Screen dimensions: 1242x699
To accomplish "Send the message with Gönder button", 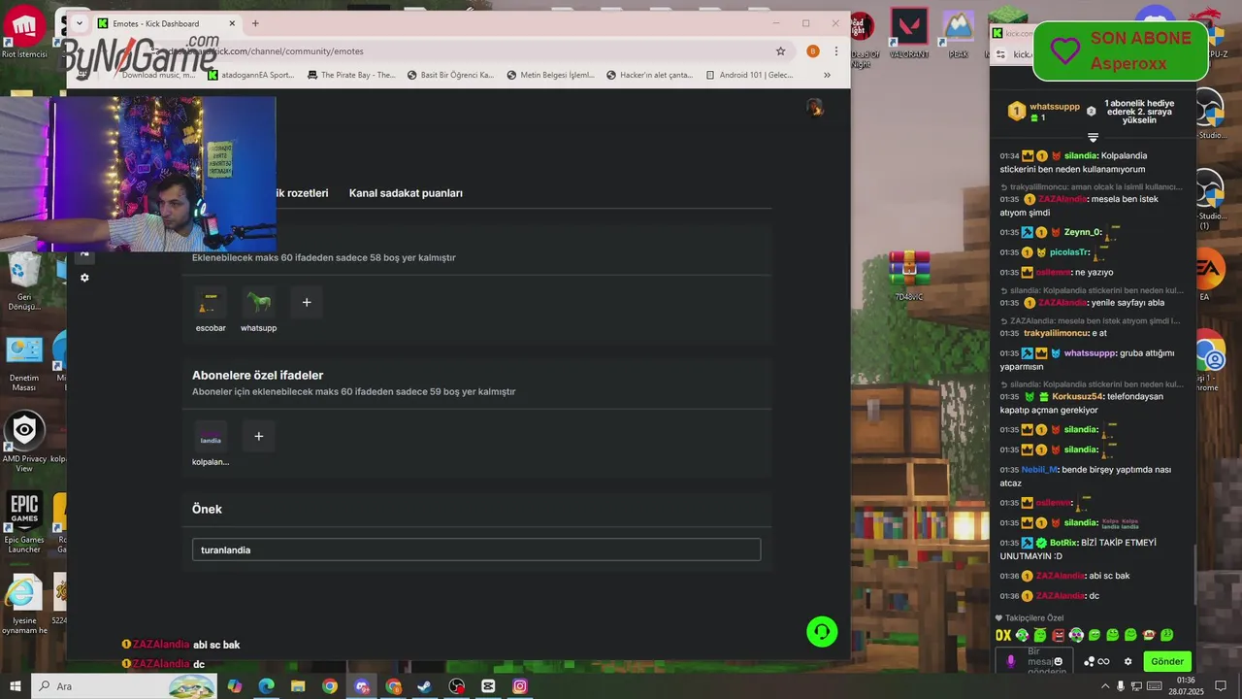I will [x=1167, y=661].
